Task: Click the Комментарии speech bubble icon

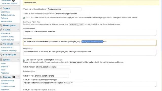Action: (x=1, y=55)
